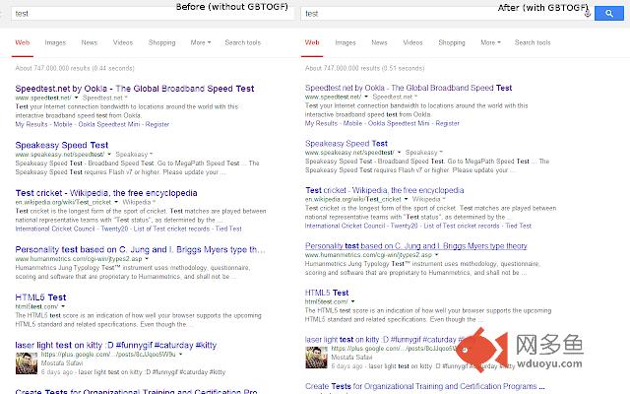
Task: Focus the Before panel search box
Action: (153, 13)
